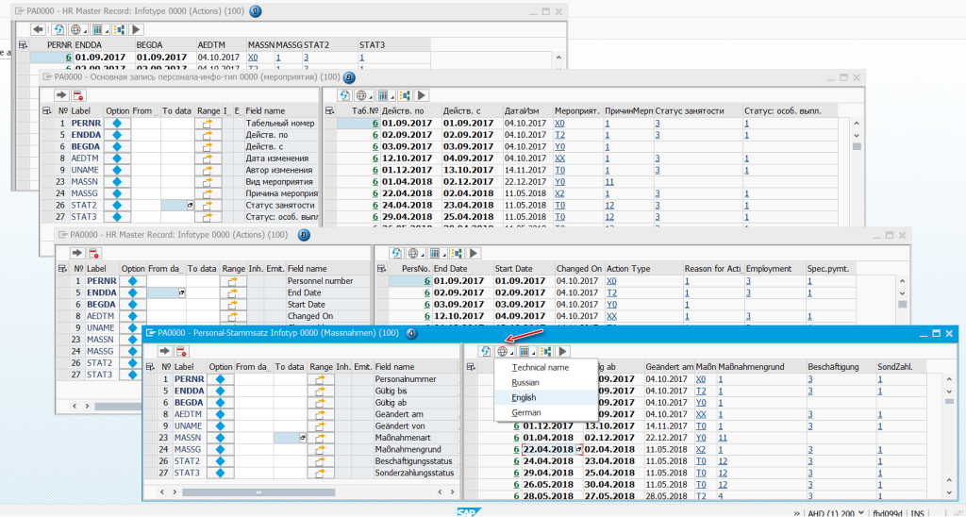
Task: Open column layout dropdown in German window
Action: click(x=525, y=351)
